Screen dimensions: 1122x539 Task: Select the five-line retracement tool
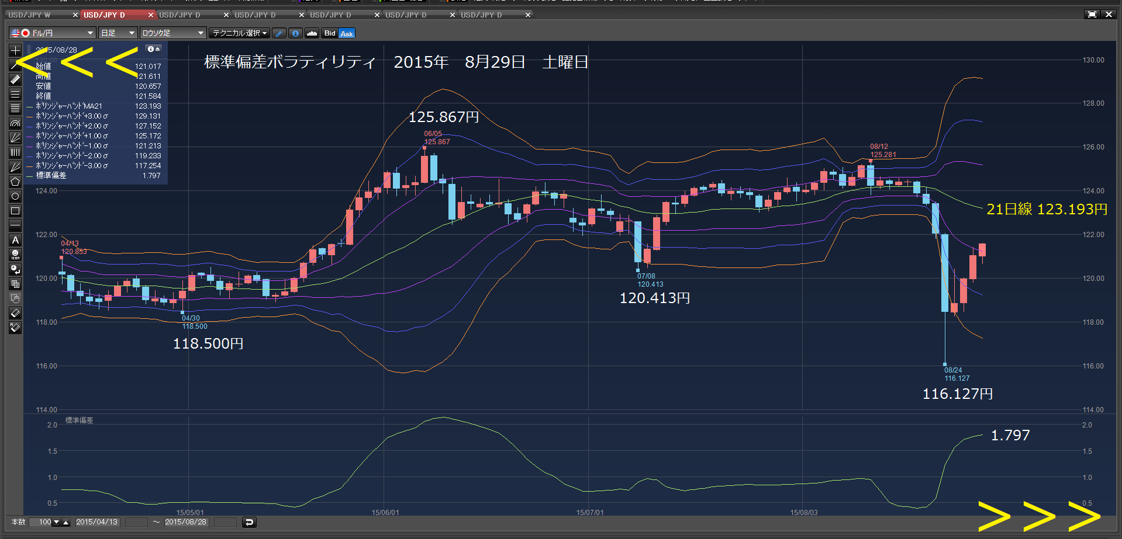(15, 109)
